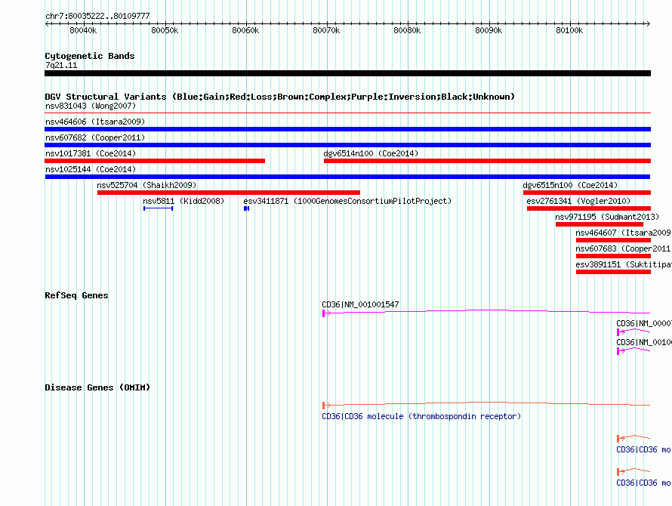Click the 80100k ruler tick label
Viewport: 672px width, 506px height.
(x=569, y=30)
